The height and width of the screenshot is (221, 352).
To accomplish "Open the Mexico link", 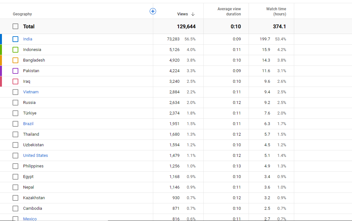I will coord(30,219).
